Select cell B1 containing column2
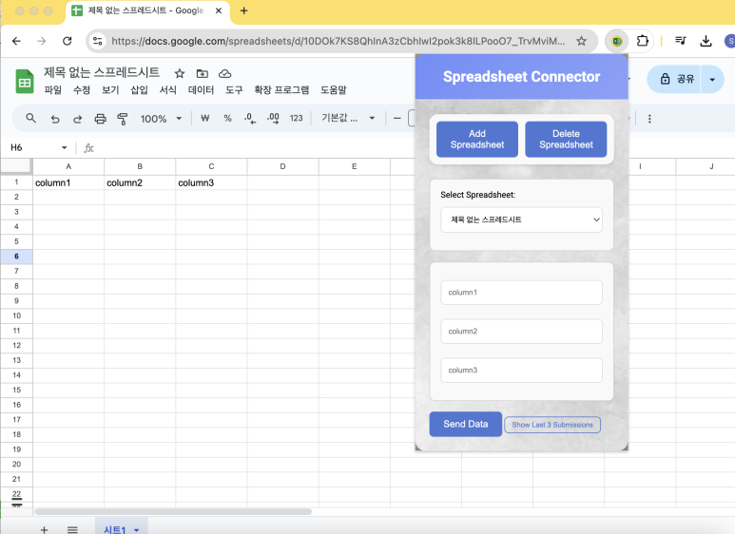 (140, 182)
